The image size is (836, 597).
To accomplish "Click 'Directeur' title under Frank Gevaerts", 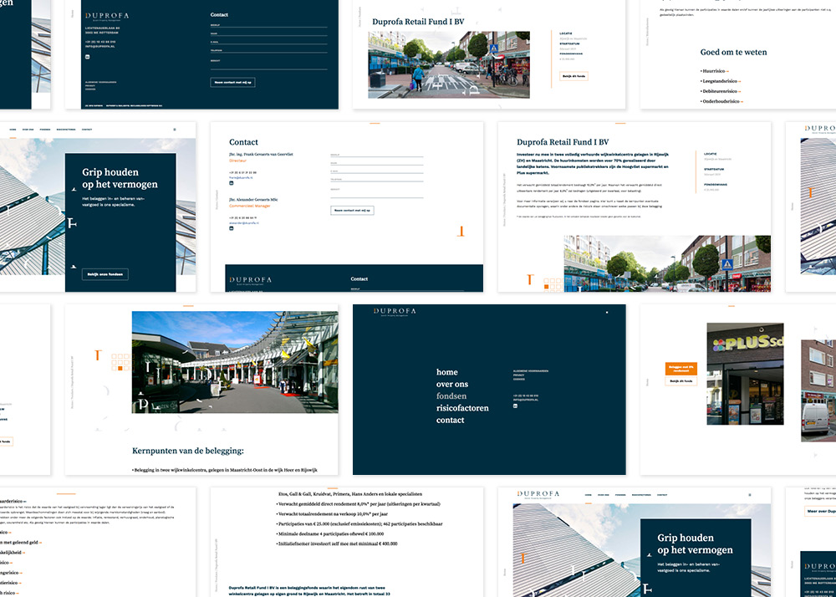I will pyautogui.click(x=237, y=160).
